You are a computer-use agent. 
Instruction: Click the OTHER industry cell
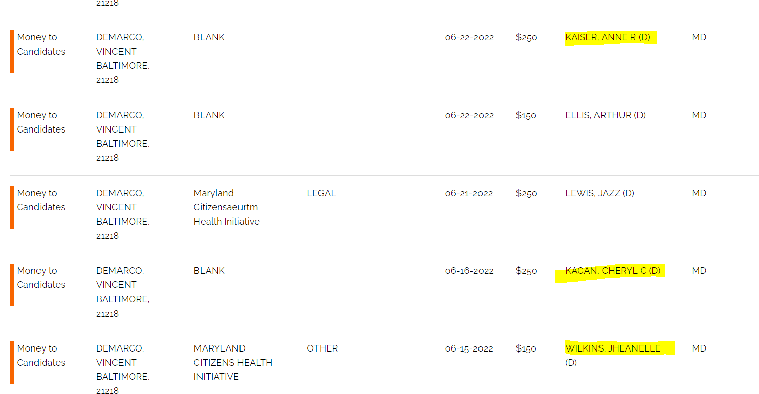click(322, 348)
